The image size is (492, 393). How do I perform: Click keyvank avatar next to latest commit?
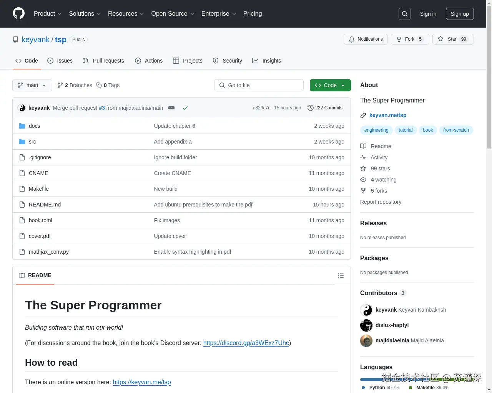click(x=22, y=108)
